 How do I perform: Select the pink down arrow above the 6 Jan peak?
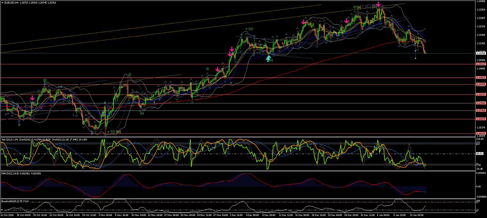click(x=379, y=5)
